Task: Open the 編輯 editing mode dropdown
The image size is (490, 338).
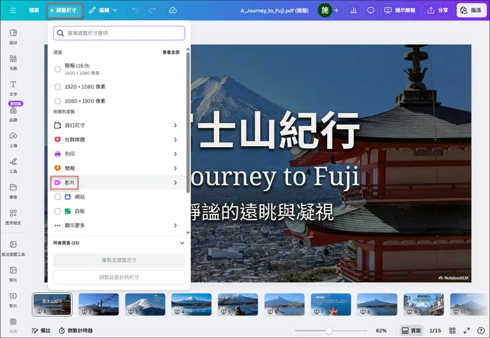Action: pos(103,11)
